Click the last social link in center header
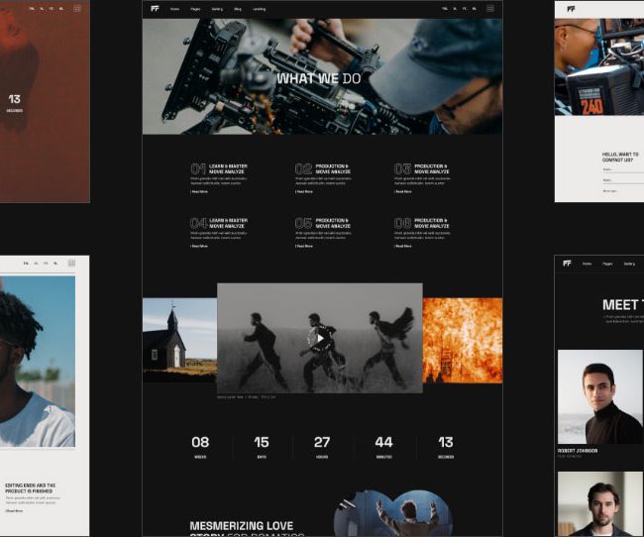Screen dimensions: 644x537 pyautogui.click(x=475, y=9)
